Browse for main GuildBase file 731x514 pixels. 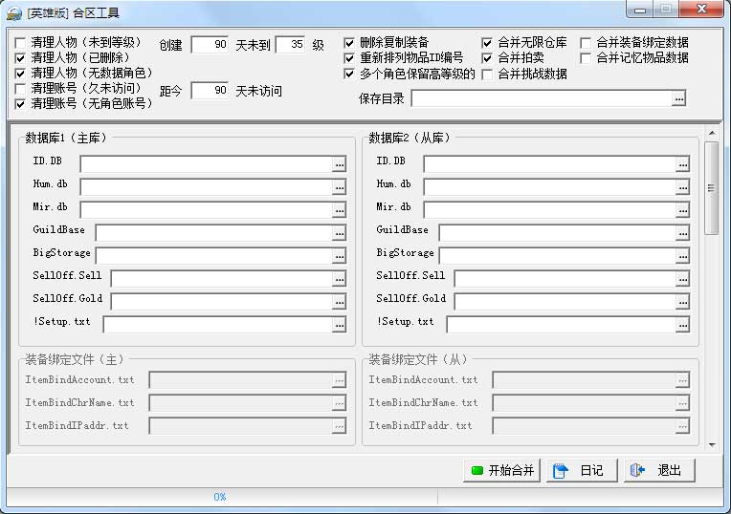pos(339,233)
